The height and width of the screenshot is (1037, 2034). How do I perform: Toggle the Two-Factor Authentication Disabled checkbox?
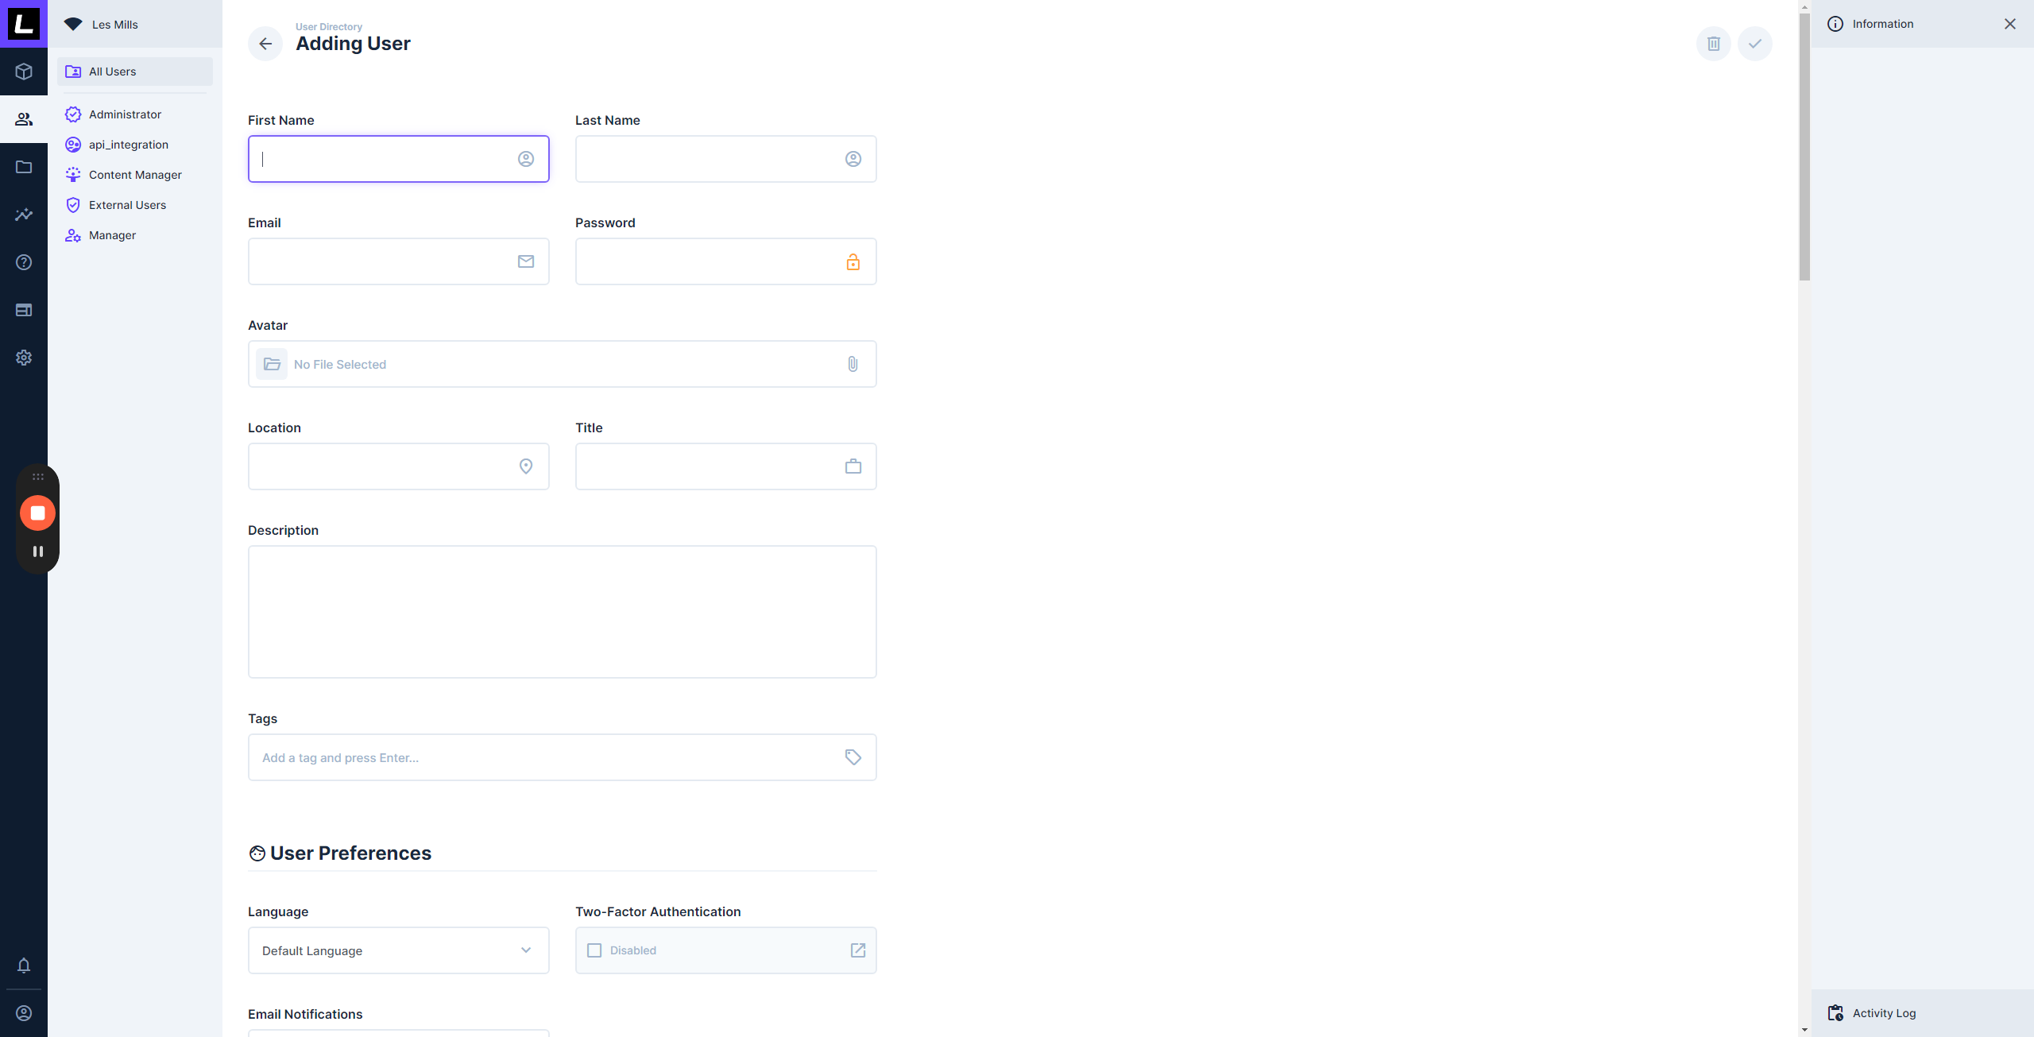coord(594,950)
